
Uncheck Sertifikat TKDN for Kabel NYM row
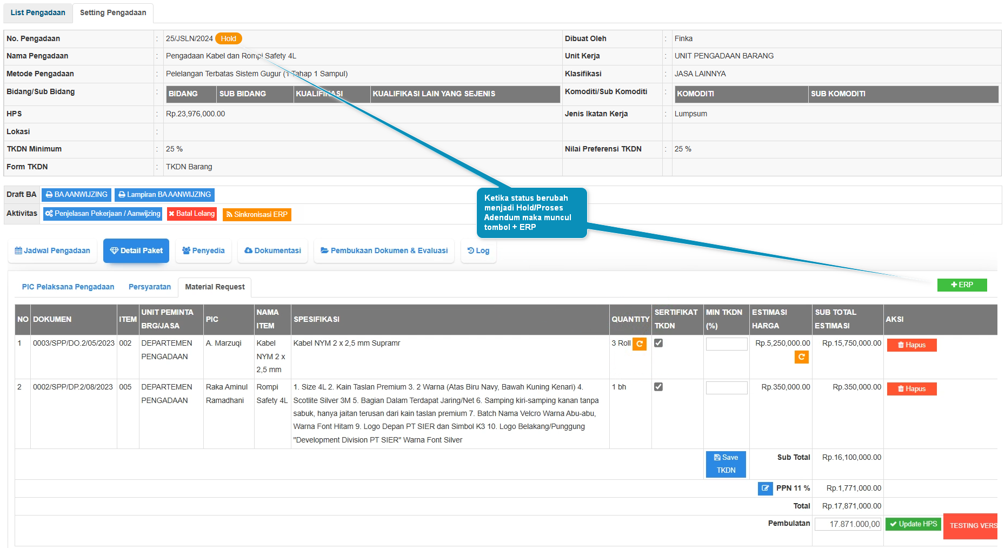coord(658,343)
